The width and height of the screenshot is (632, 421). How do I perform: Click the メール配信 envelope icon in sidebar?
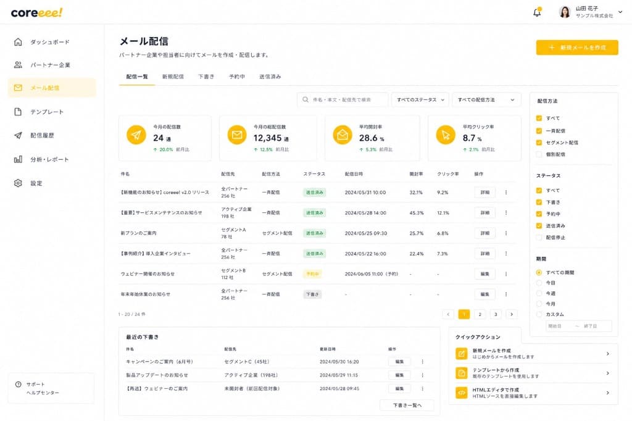(x=18, y=88)
